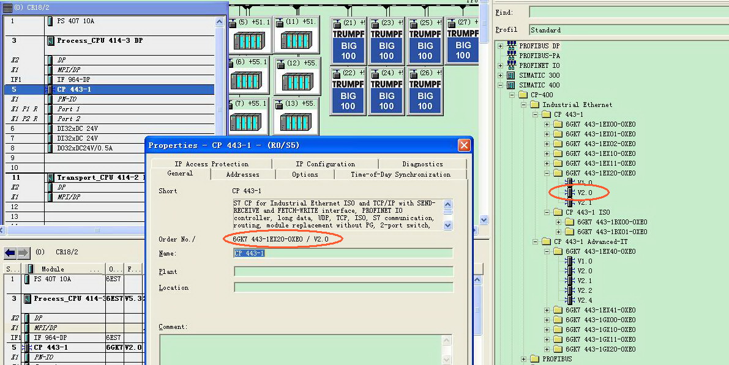Expand the SIMATIC 300 catalog node
Viewport: 729px width, 365px height.
click(x=500, y=75)
